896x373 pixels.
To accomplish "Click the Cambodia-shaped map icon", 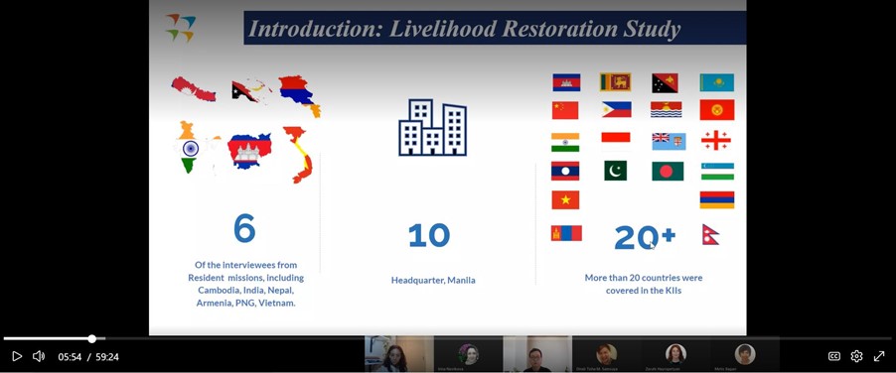I will (x=249, y=151).
